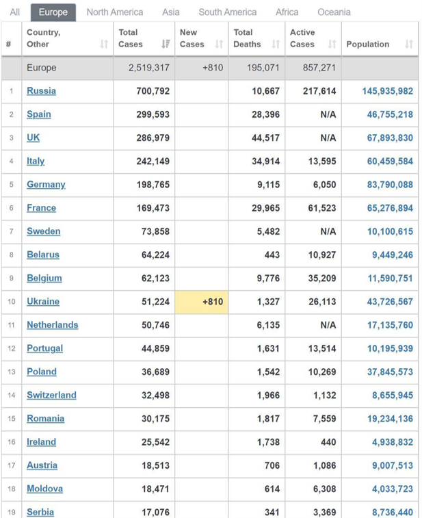Viewport: 422px width, 518px height.
Task: Sort by New Cases arrow icon
Action: [219, 44]
